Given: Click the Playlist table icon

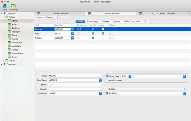Looking at the screenshot, I should (x=9, y=50).
